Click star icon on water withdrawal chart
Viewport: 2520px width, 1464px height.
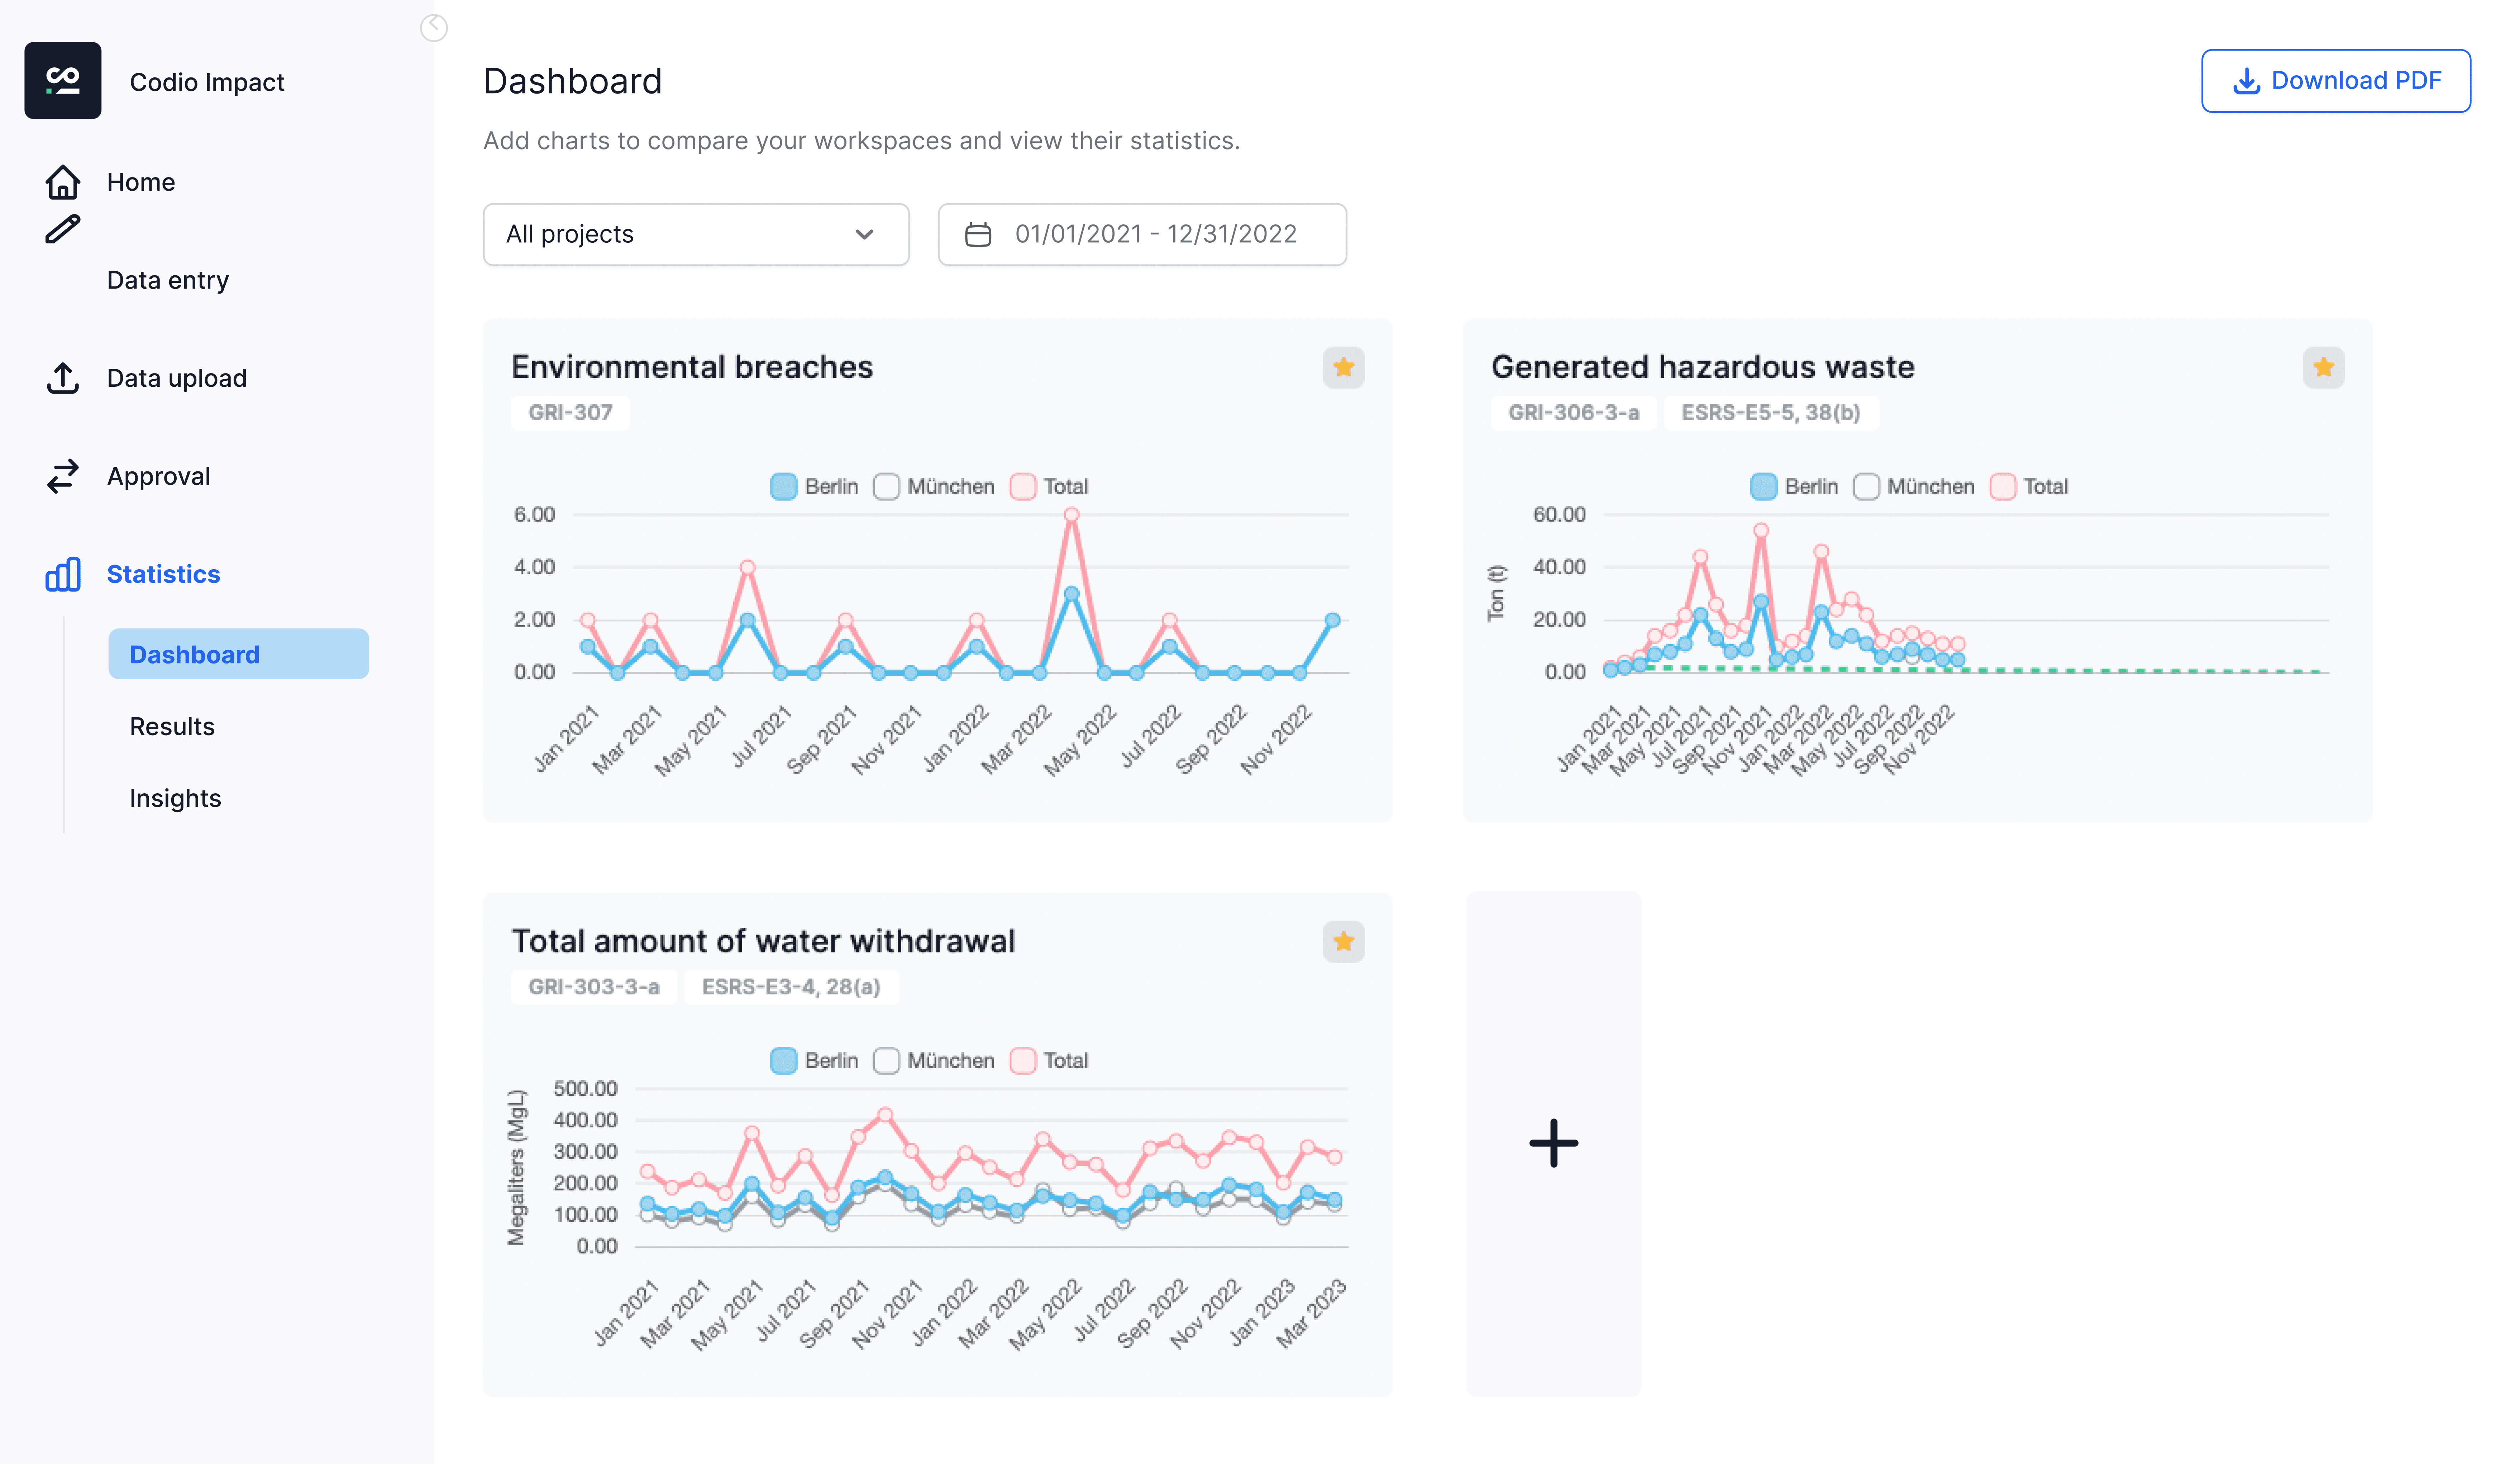1343,941
